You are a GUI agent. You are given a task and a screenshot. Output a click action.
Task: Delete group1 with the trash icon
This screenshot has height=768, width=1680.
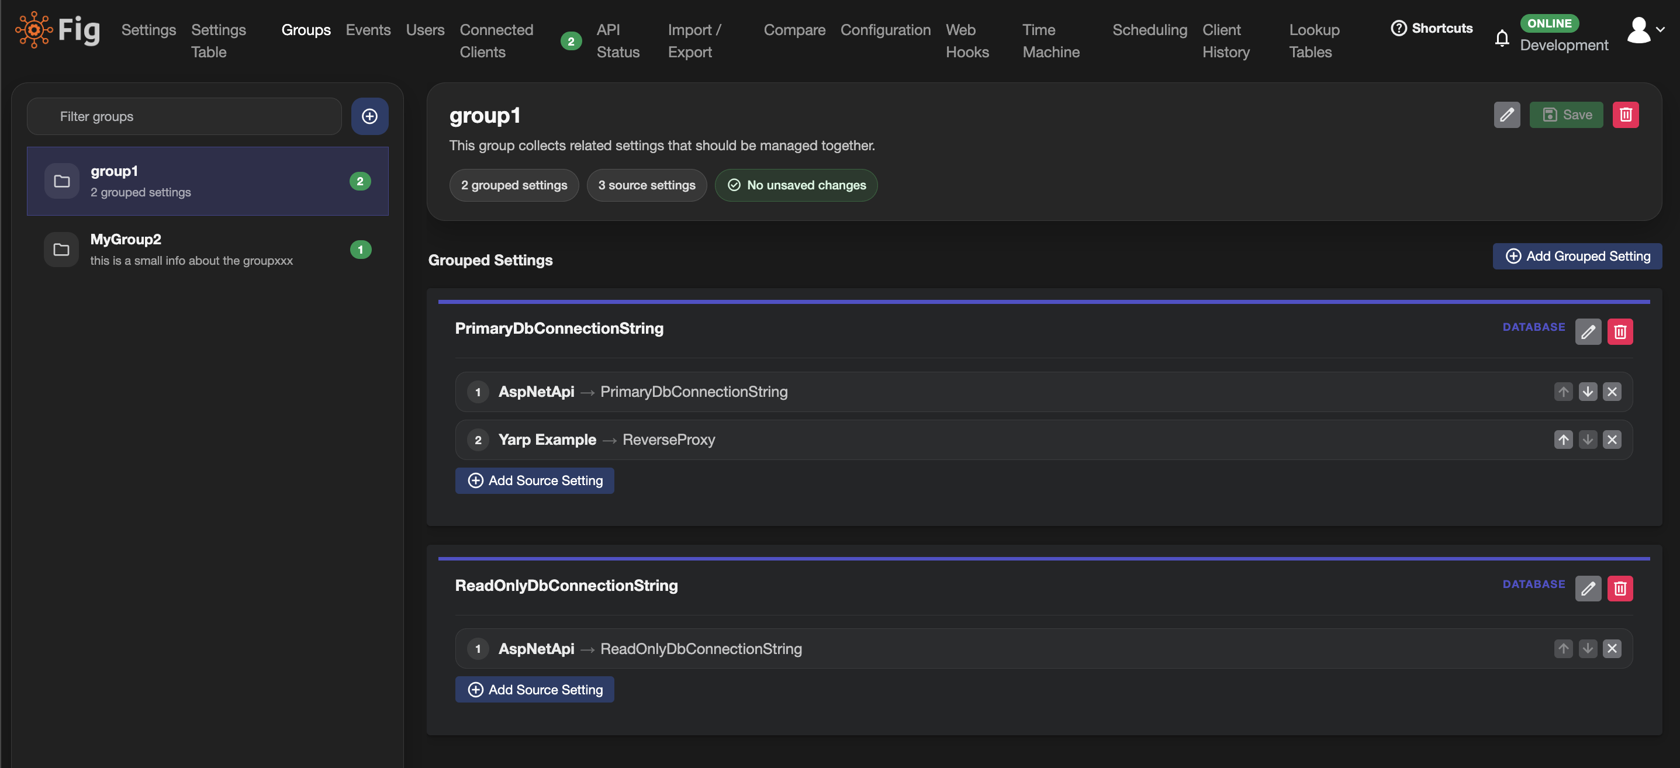[x=1626, y=115]
